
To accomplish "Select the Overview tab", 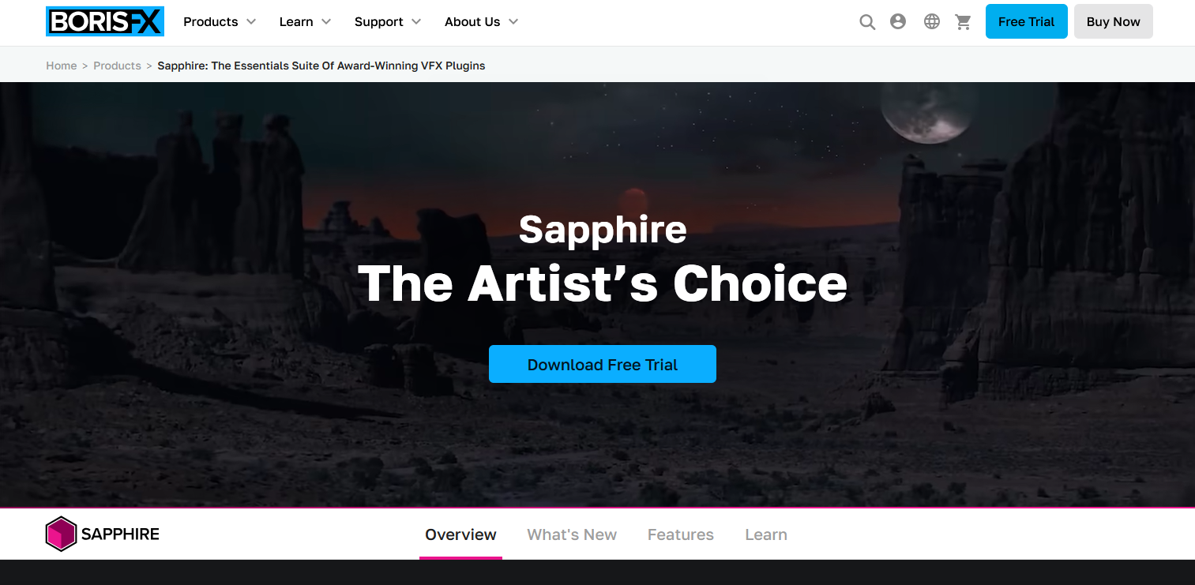I will pos(460,534).
